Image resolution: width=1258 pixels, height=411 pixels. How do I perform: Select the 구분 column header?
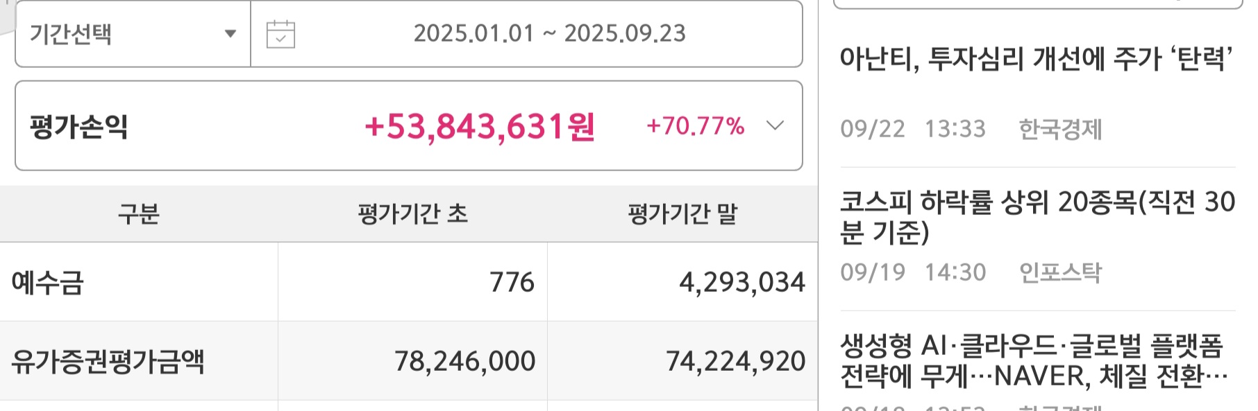pyautogui.click(x=139, y=213)
